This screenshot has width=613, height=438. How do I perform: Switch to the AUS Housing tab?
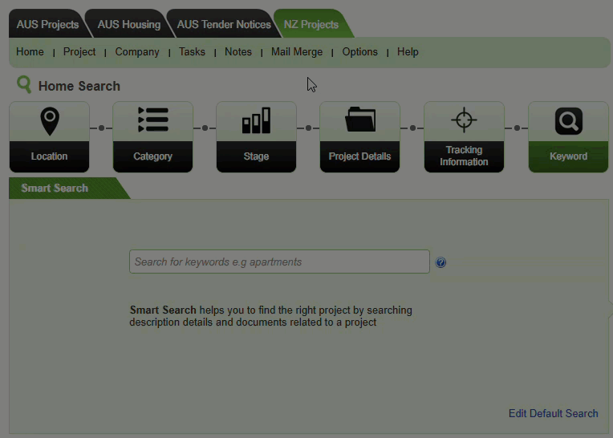pos(129,24)
